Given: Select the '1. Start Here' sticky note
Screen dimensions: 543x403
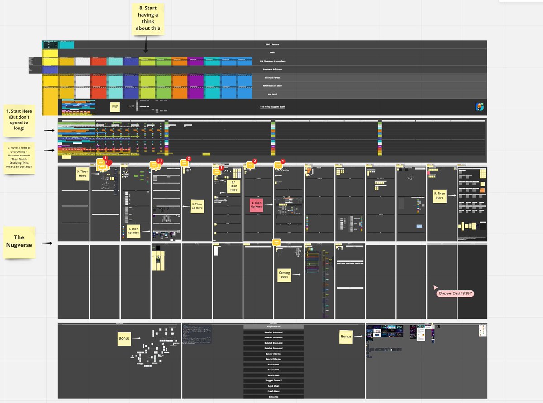Looking at the screenshot, I should tap(19, 121).
